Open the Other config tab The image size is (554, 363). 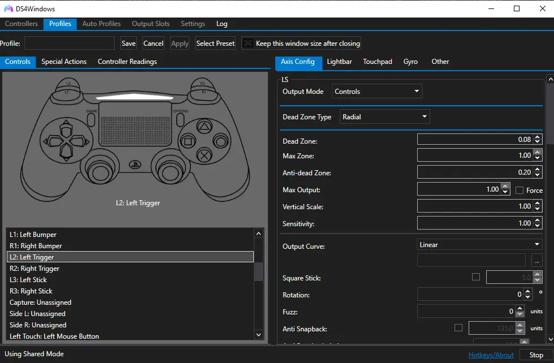coord(440,62)
